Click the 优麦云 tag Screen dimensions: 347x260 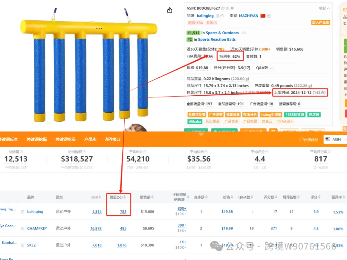(267, 121)
